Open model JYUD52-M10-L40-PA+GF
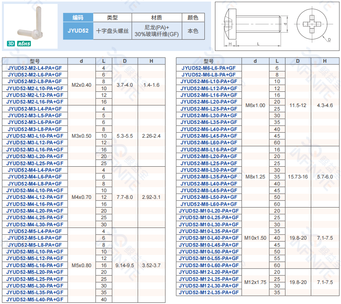Viewport: 341px width, 304px height. (x=209, y=238)
